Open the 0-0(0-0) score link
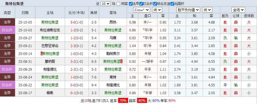 [77, 85]
